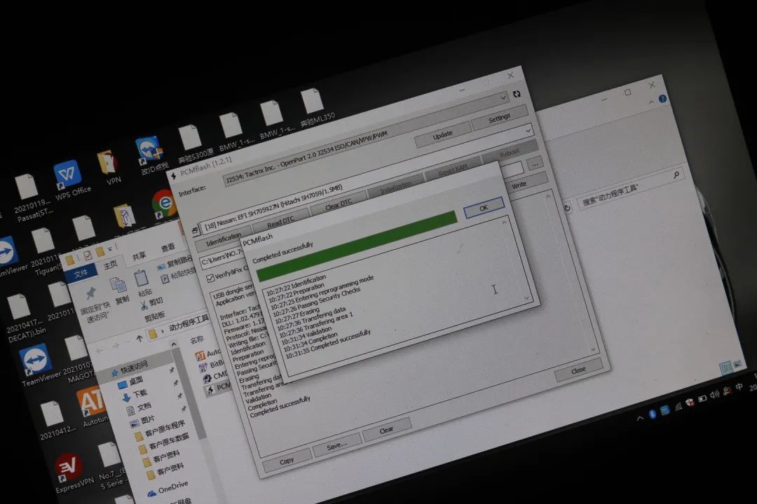Click 复制路径 in Explorer ribbon

point(175,263)
